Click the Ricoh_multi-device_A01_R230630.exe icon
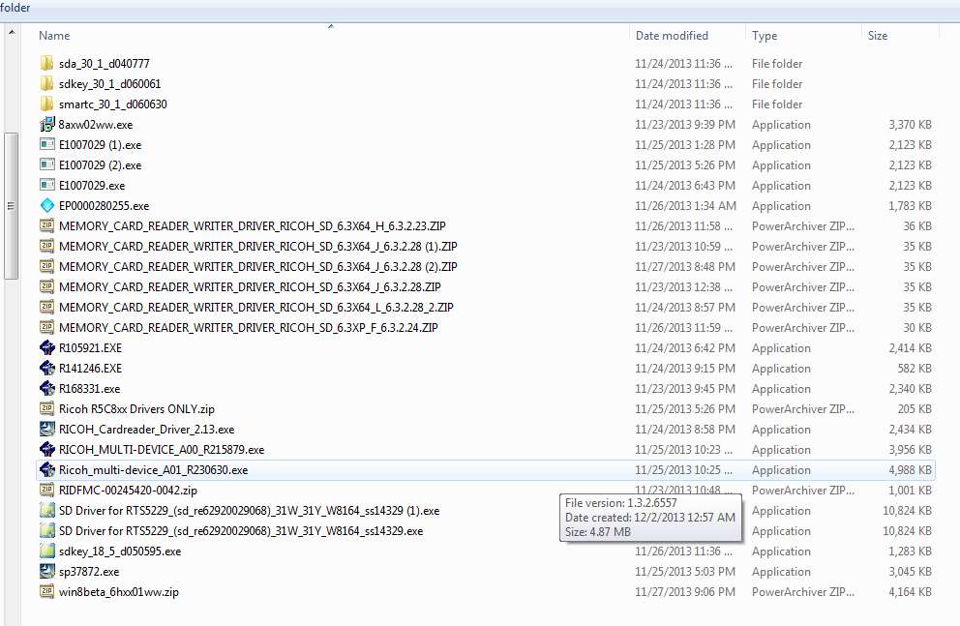Image resolution: width=960 pixels, height=626 pixels. (47, 469)
